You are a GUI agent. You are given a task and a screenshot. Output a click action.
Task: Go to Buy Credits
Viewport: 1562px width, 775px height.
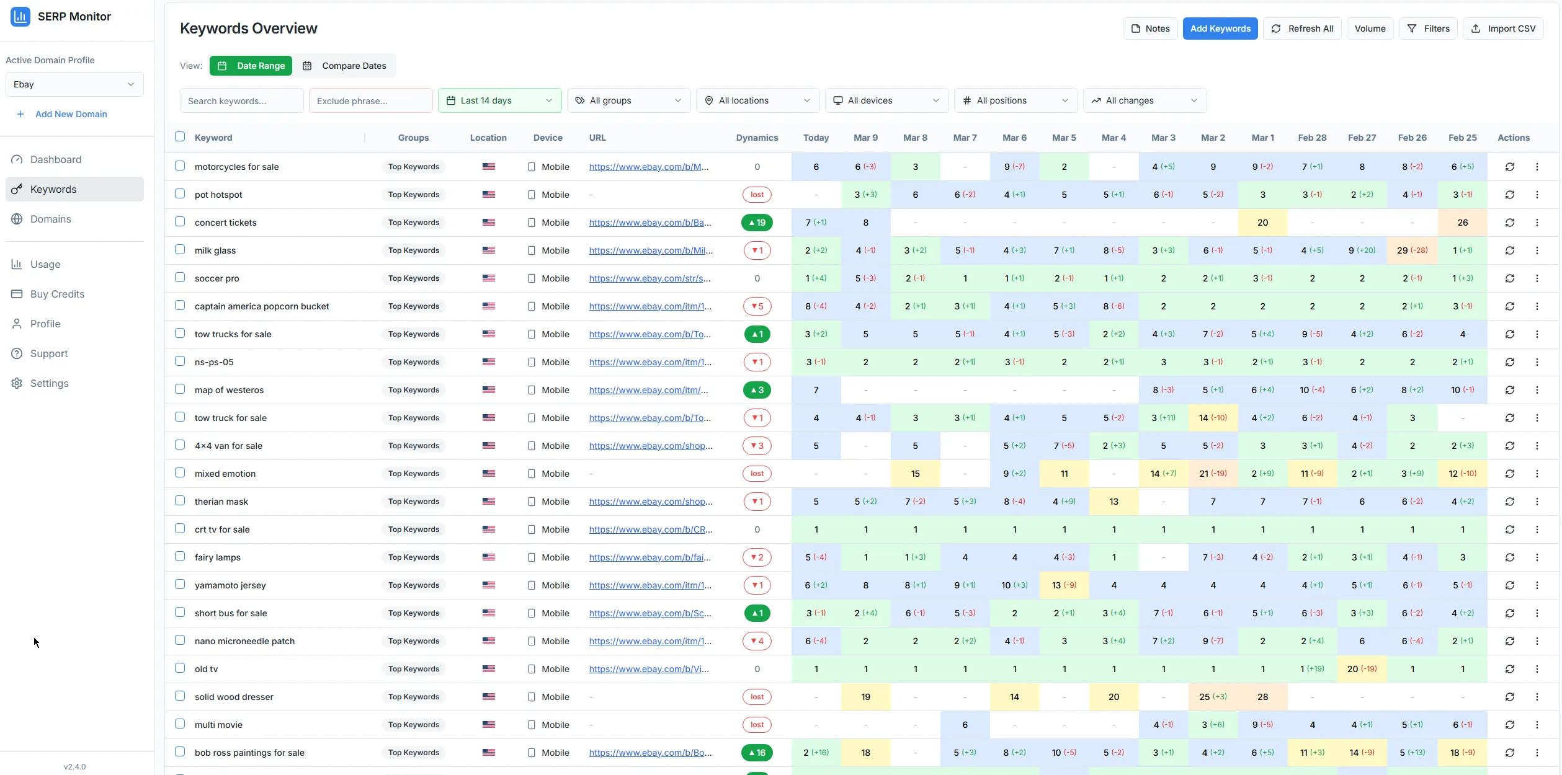pyautogui.click(x=57, y=294)
